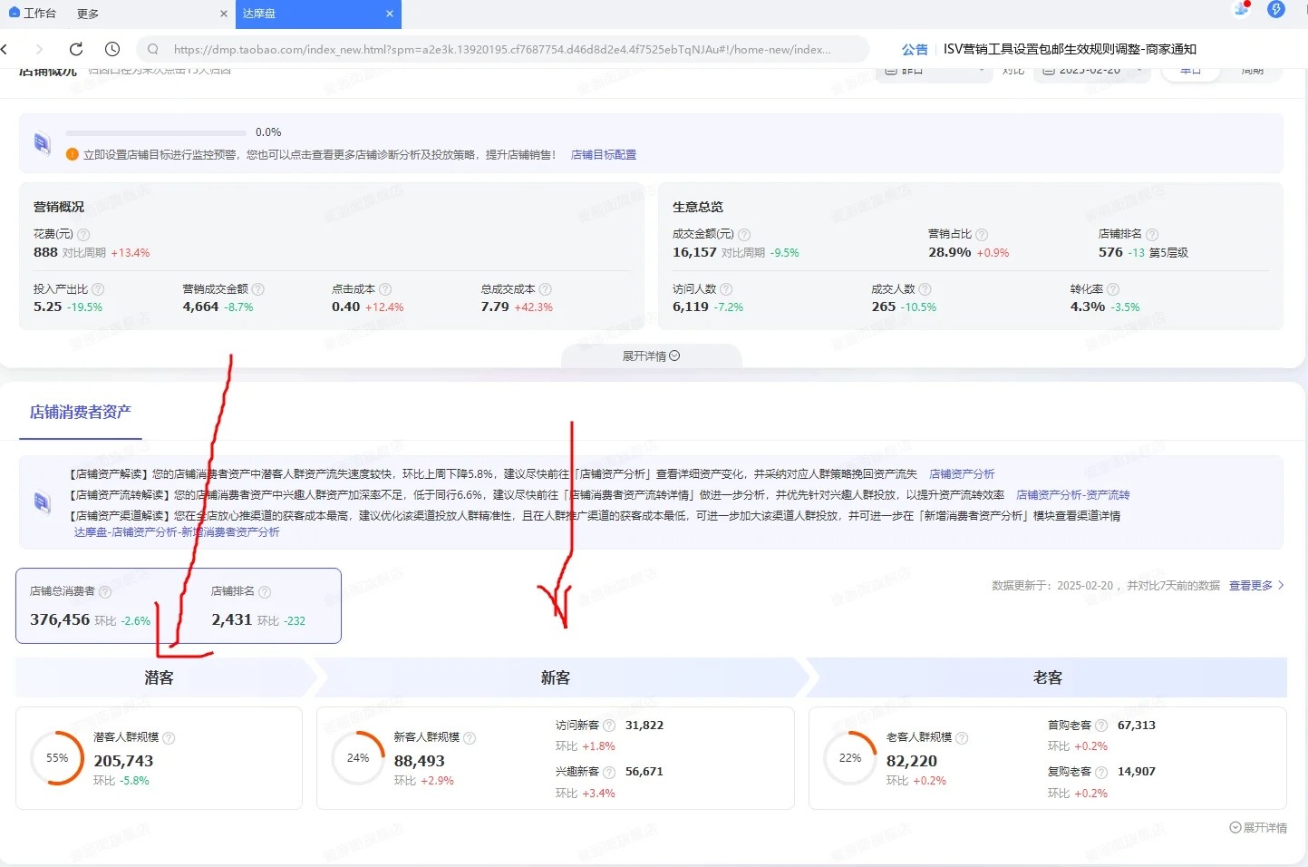Click the 24% circular gauge for 新客
1308x867 pixels.
358,758
